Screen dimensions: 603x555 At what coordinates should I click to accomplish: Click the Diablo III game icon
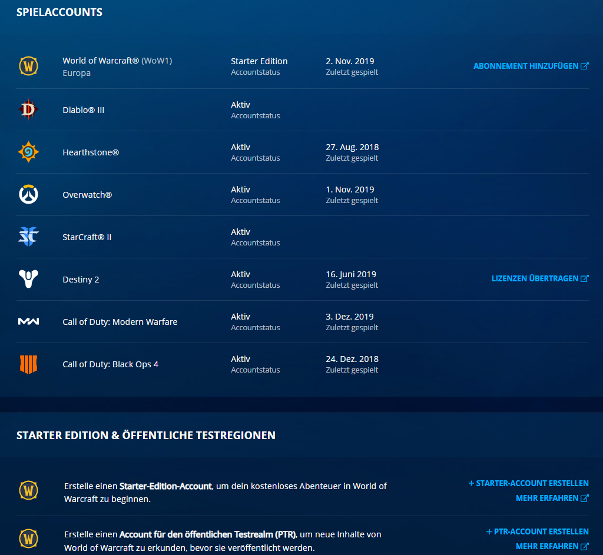(28, 109)
